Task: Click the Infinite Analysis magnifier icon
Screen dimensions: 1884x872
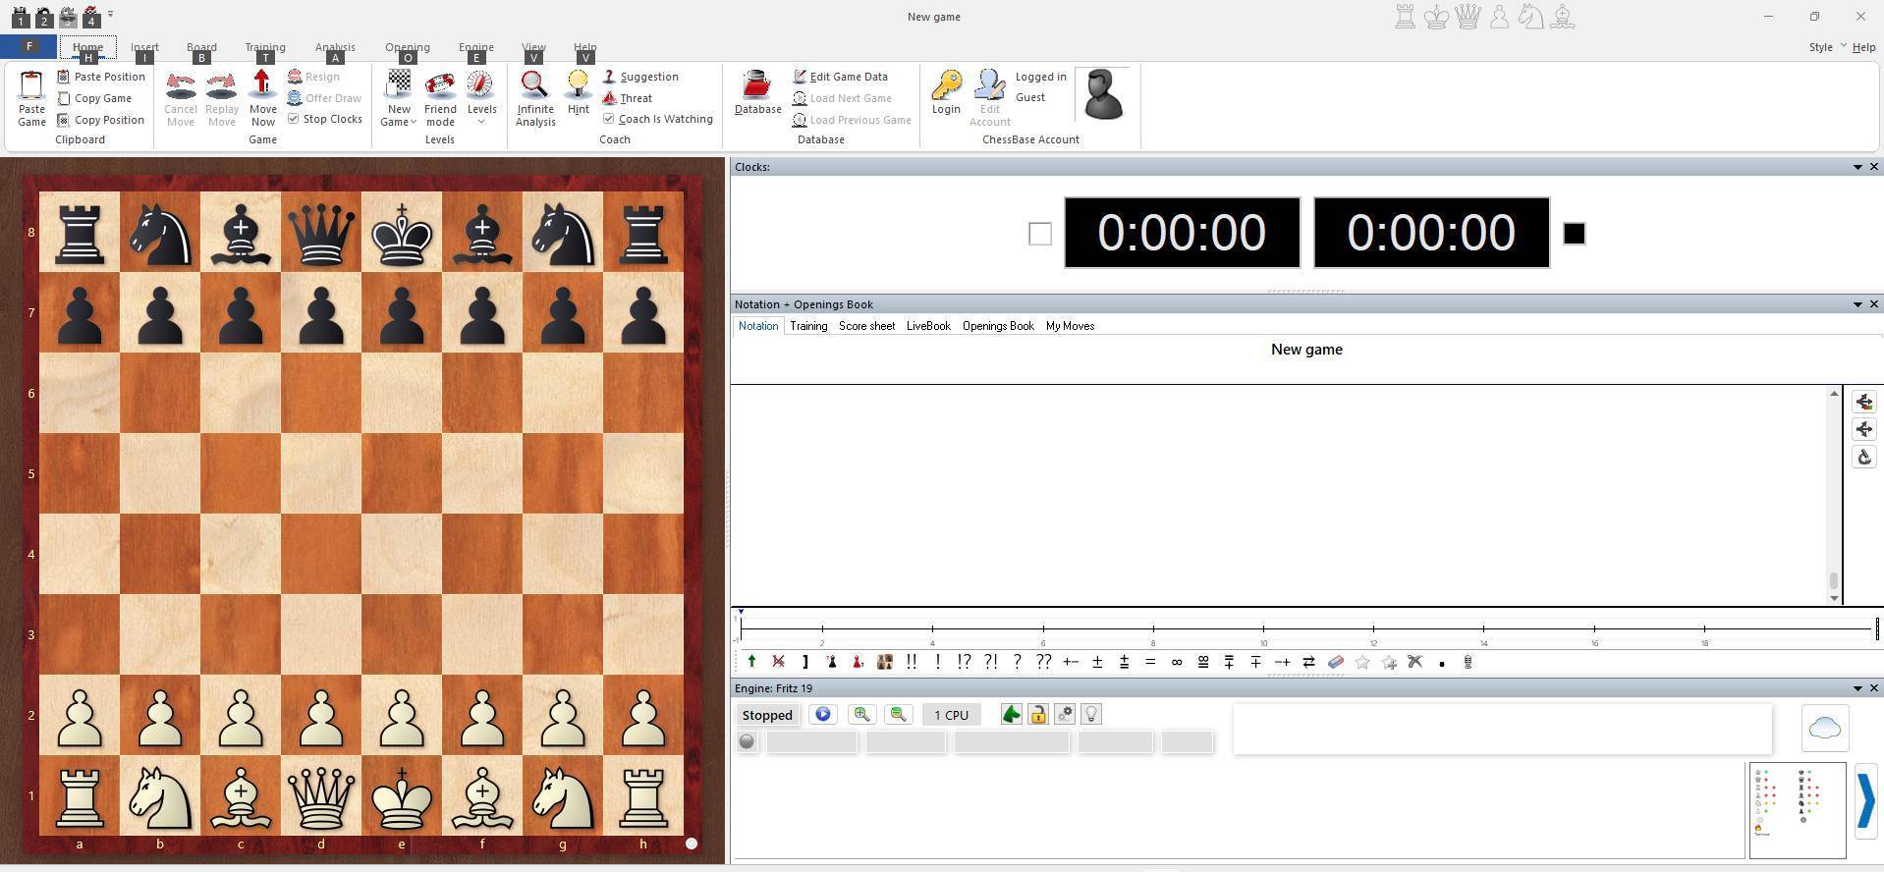Action: [x=534, y=85]
